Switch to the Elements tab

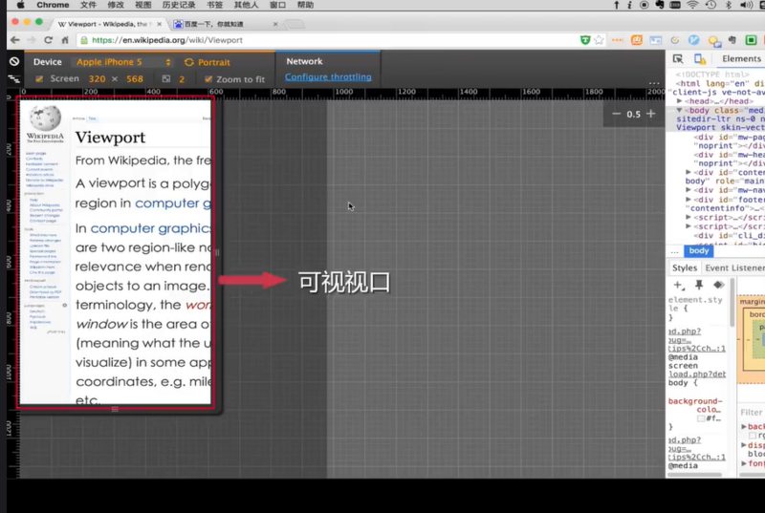(x=741, y=59)
